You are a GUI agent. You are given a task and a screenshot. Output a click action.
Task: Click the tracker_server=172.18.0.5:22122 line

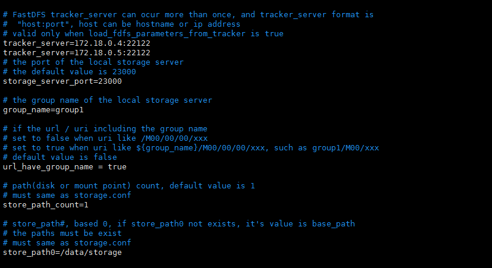[x=77, y=53]
